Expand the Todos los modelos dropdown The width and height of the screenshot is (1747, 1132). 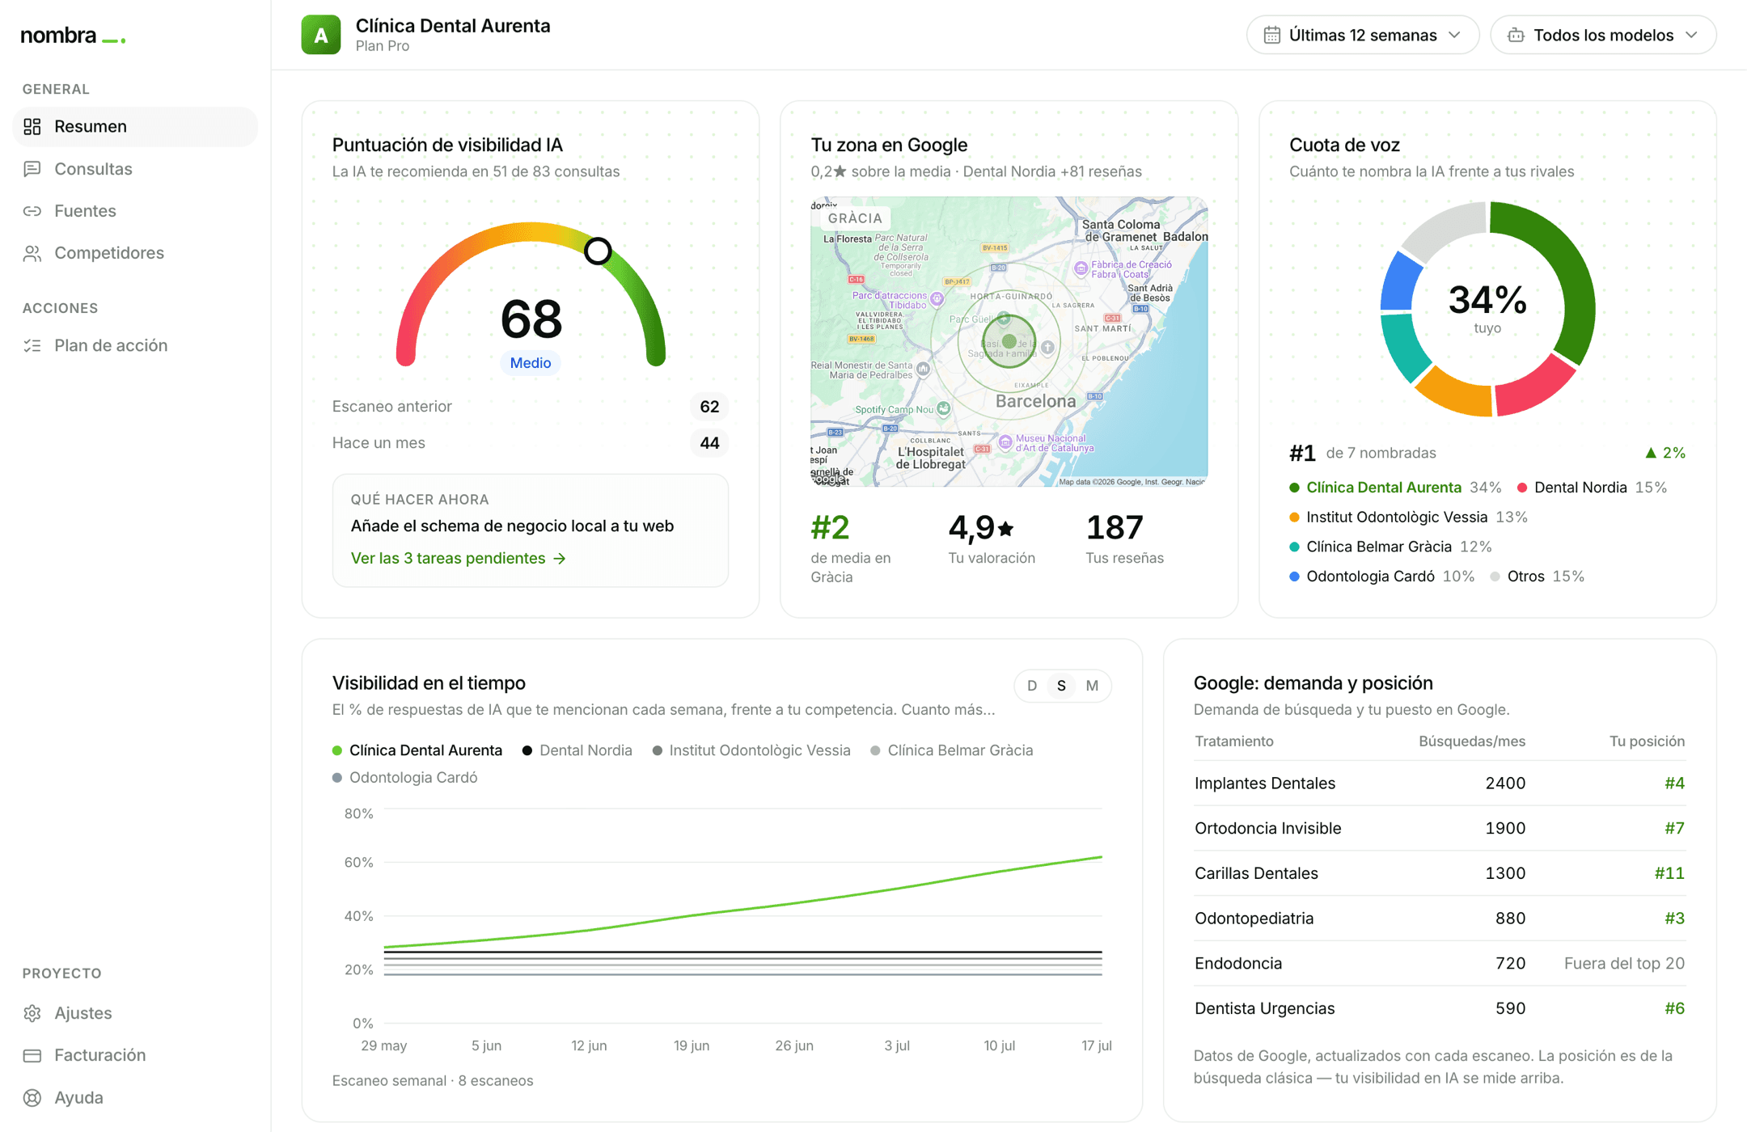pos(1603,35)
